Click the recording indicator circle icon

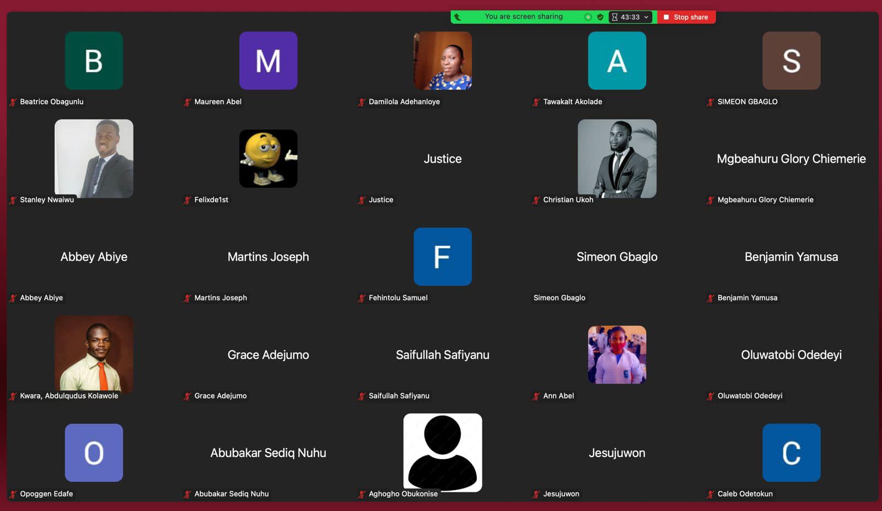588,17
